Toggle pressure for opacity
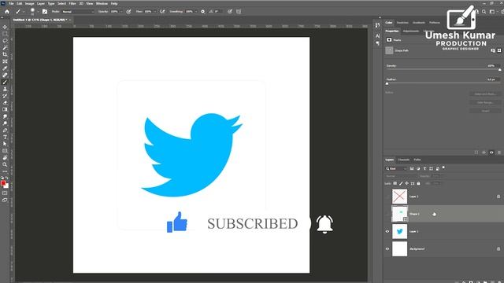This screenshot has height=283, width=504. 128,12
